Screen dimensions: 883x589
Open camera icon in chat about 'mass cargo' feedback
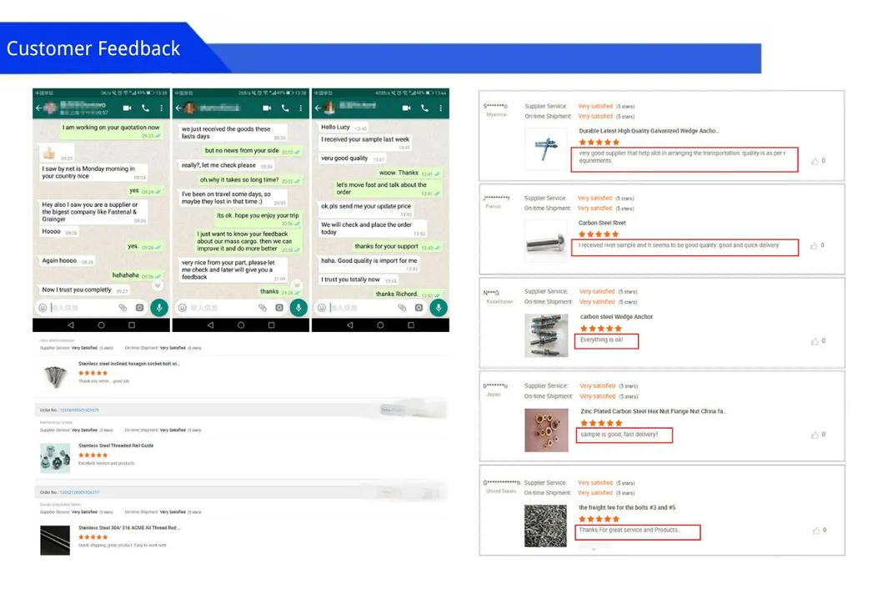[x=278, y=308]
